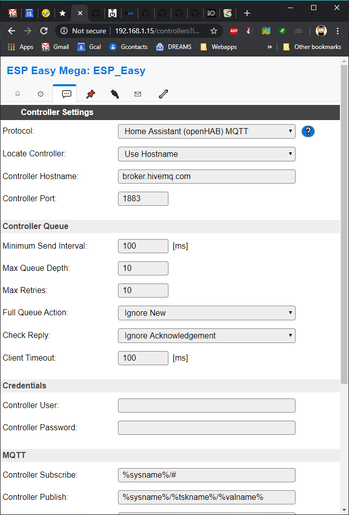Open the Tools wrench tab
Screen dimensions: 349x515
click(x=163, y=94)
